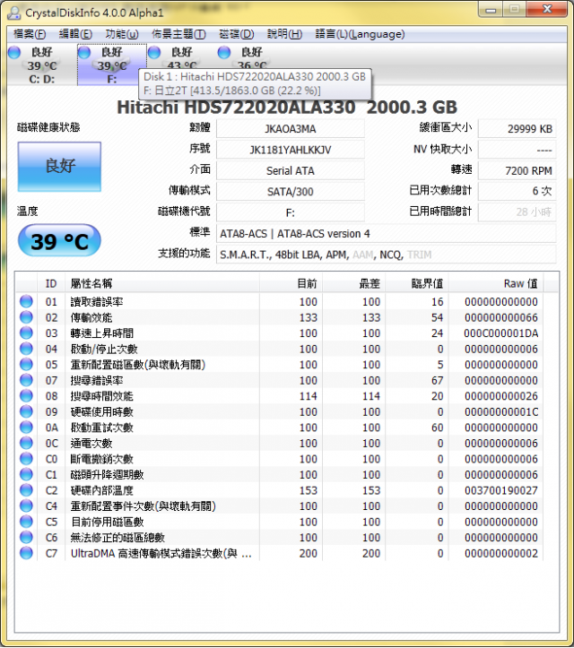
Task: Click the status orb in row C2
Action: coord(26,489)
